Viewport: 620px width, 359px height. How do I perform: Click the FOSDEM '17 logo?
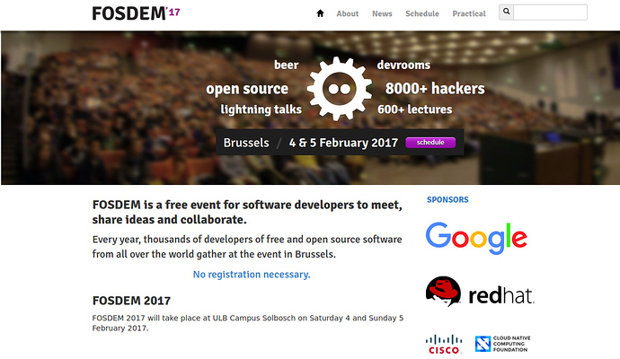[136, 13]
